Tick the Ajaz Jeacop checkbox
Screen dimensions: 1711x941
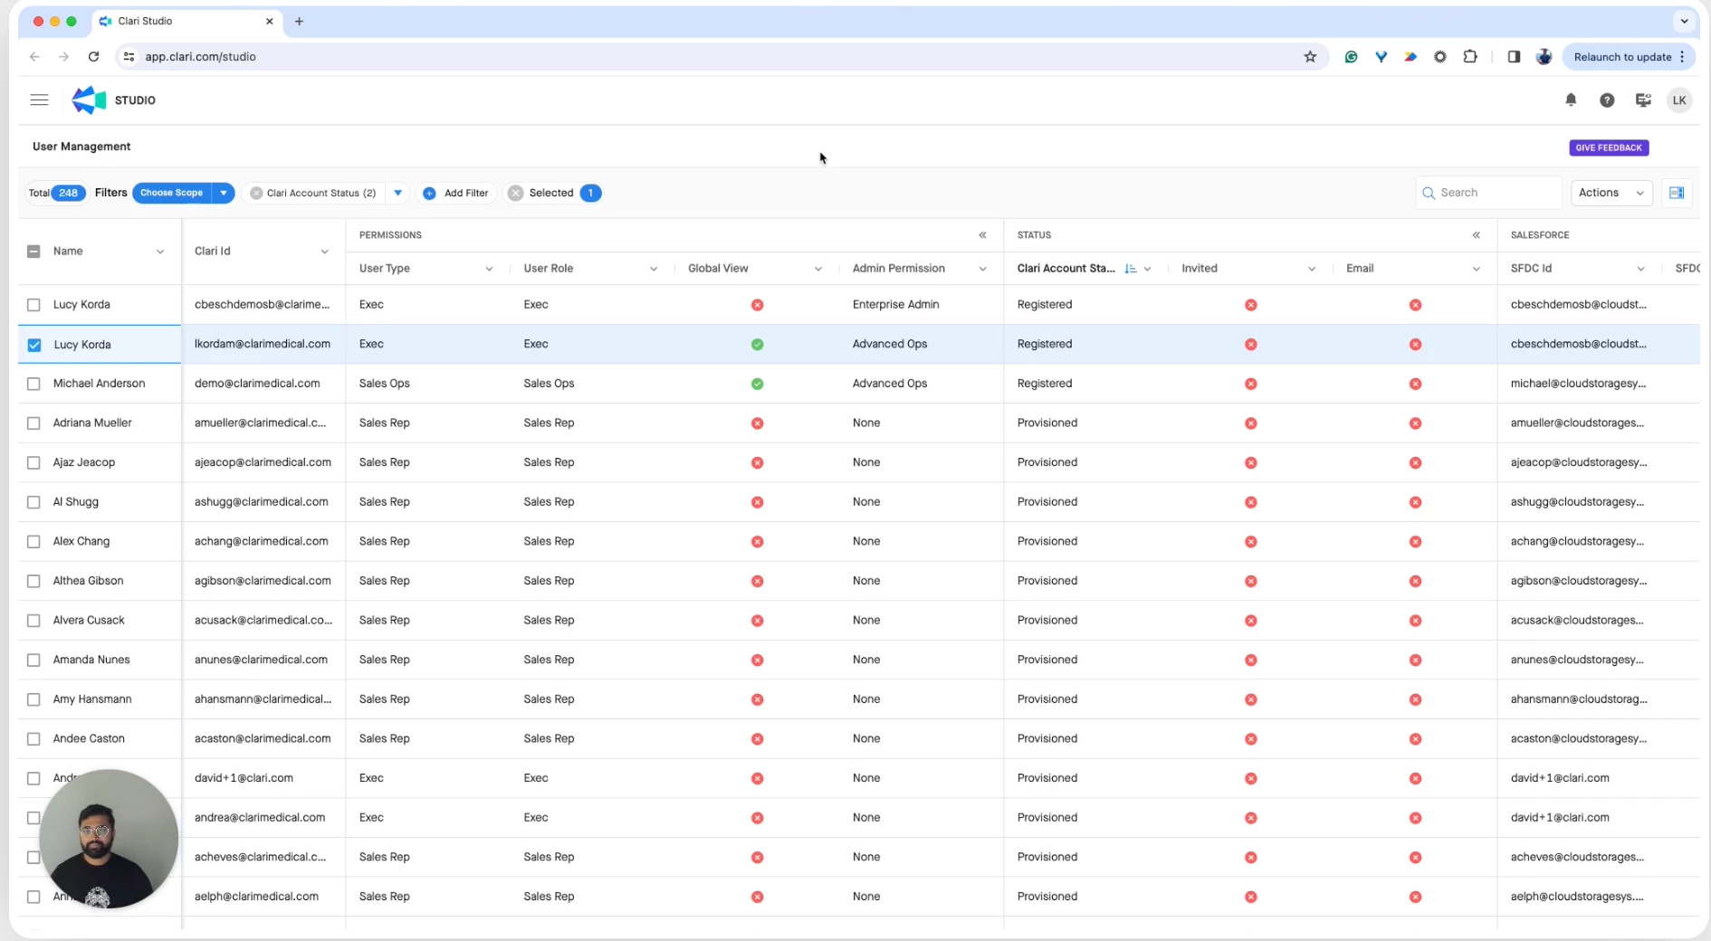(33, 462)
